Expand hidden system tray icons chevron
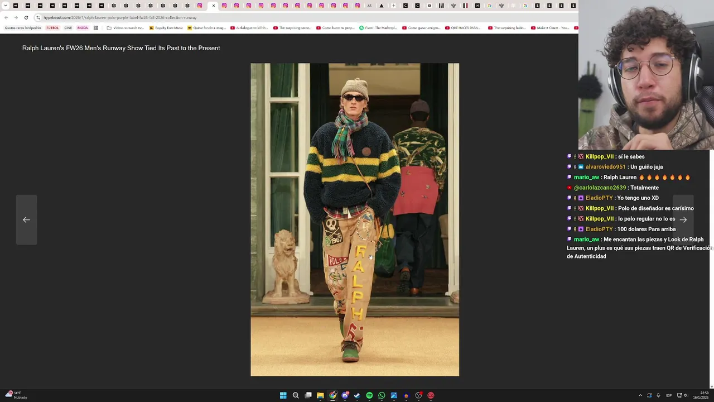The image size is (714, 402). 640,395
